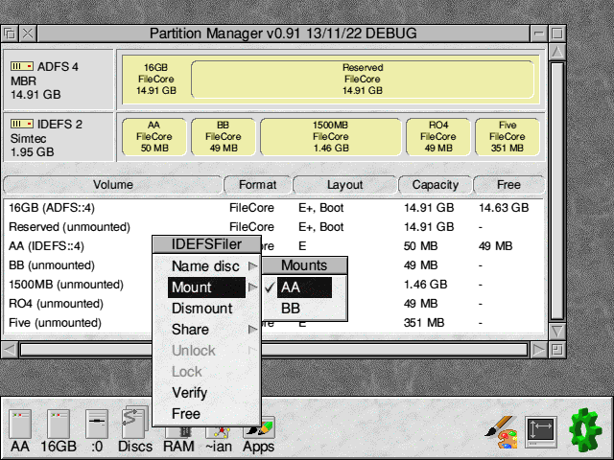This screenshot has height=460, width=614.
Task: Click the scroll left arrow
Action: [10, 350]
